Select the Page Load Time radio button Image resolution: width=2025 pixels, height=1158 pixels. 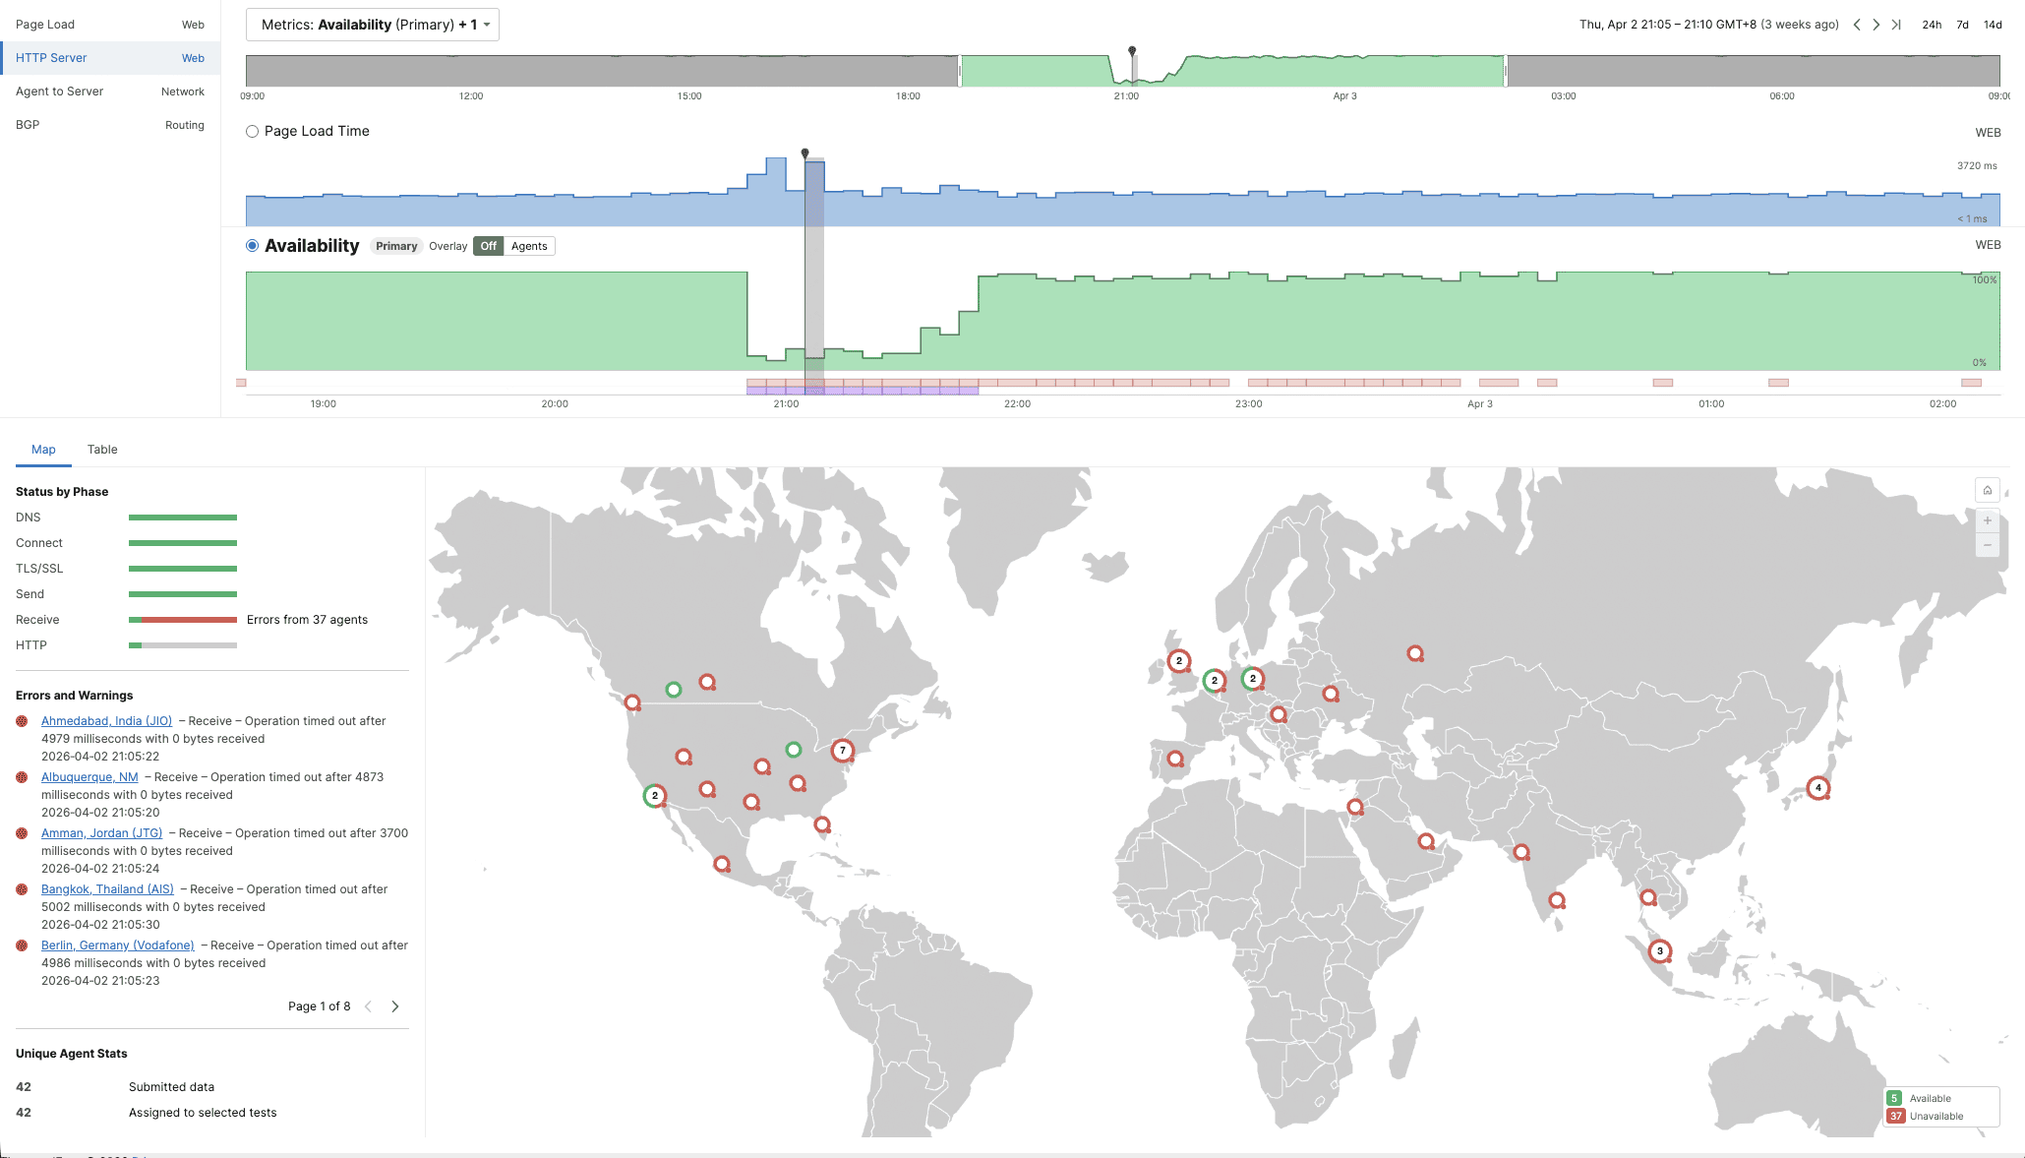[x=252, y=131]
